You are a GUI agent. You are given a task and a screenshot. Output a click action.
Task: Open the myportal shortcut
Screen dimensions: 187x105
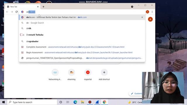(88, 75)
